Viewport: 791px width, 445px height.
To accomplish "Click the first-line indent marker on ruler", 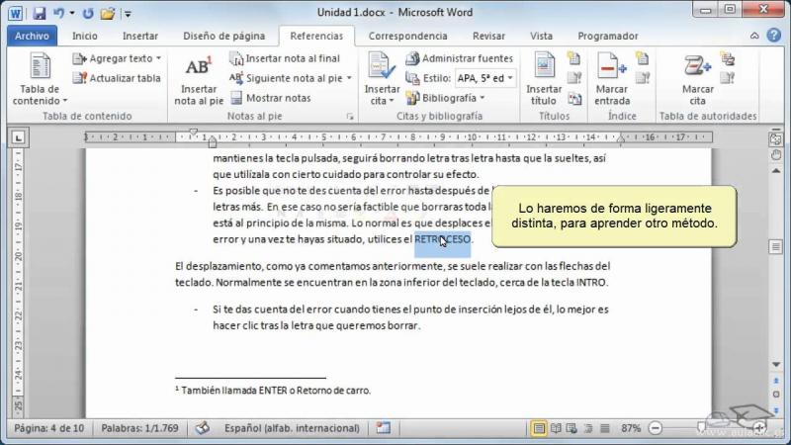I will [193, 133].
